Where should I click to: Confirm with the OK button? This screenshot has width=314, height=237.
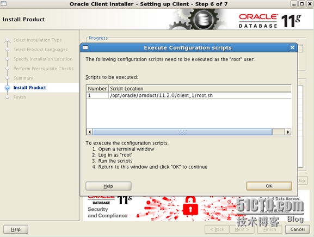[269, 186]
